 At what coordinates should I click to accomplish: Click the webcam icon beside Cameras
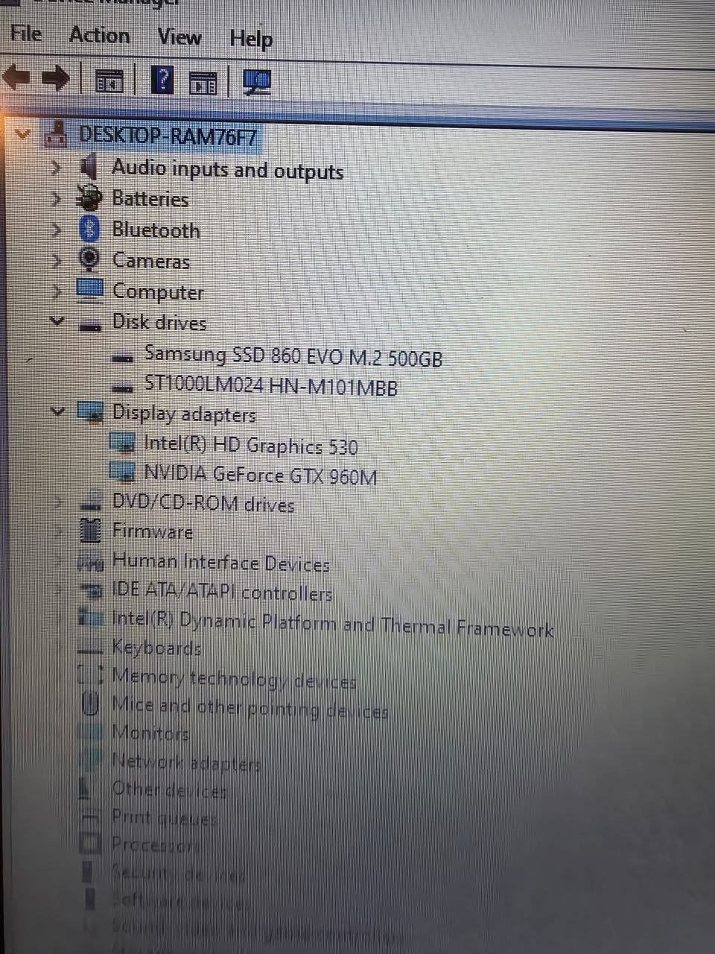89,259
